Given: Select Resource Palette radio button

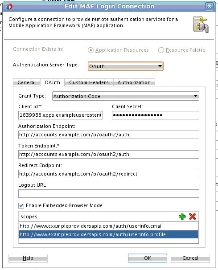Looking at the screenshot, I should tap(161, 50).
